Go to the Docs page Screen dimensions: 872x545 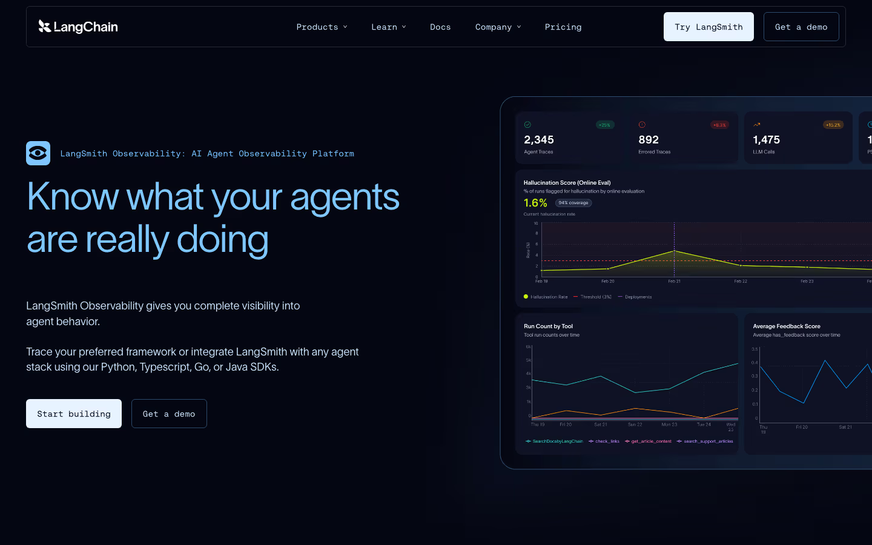pos(440,27)
